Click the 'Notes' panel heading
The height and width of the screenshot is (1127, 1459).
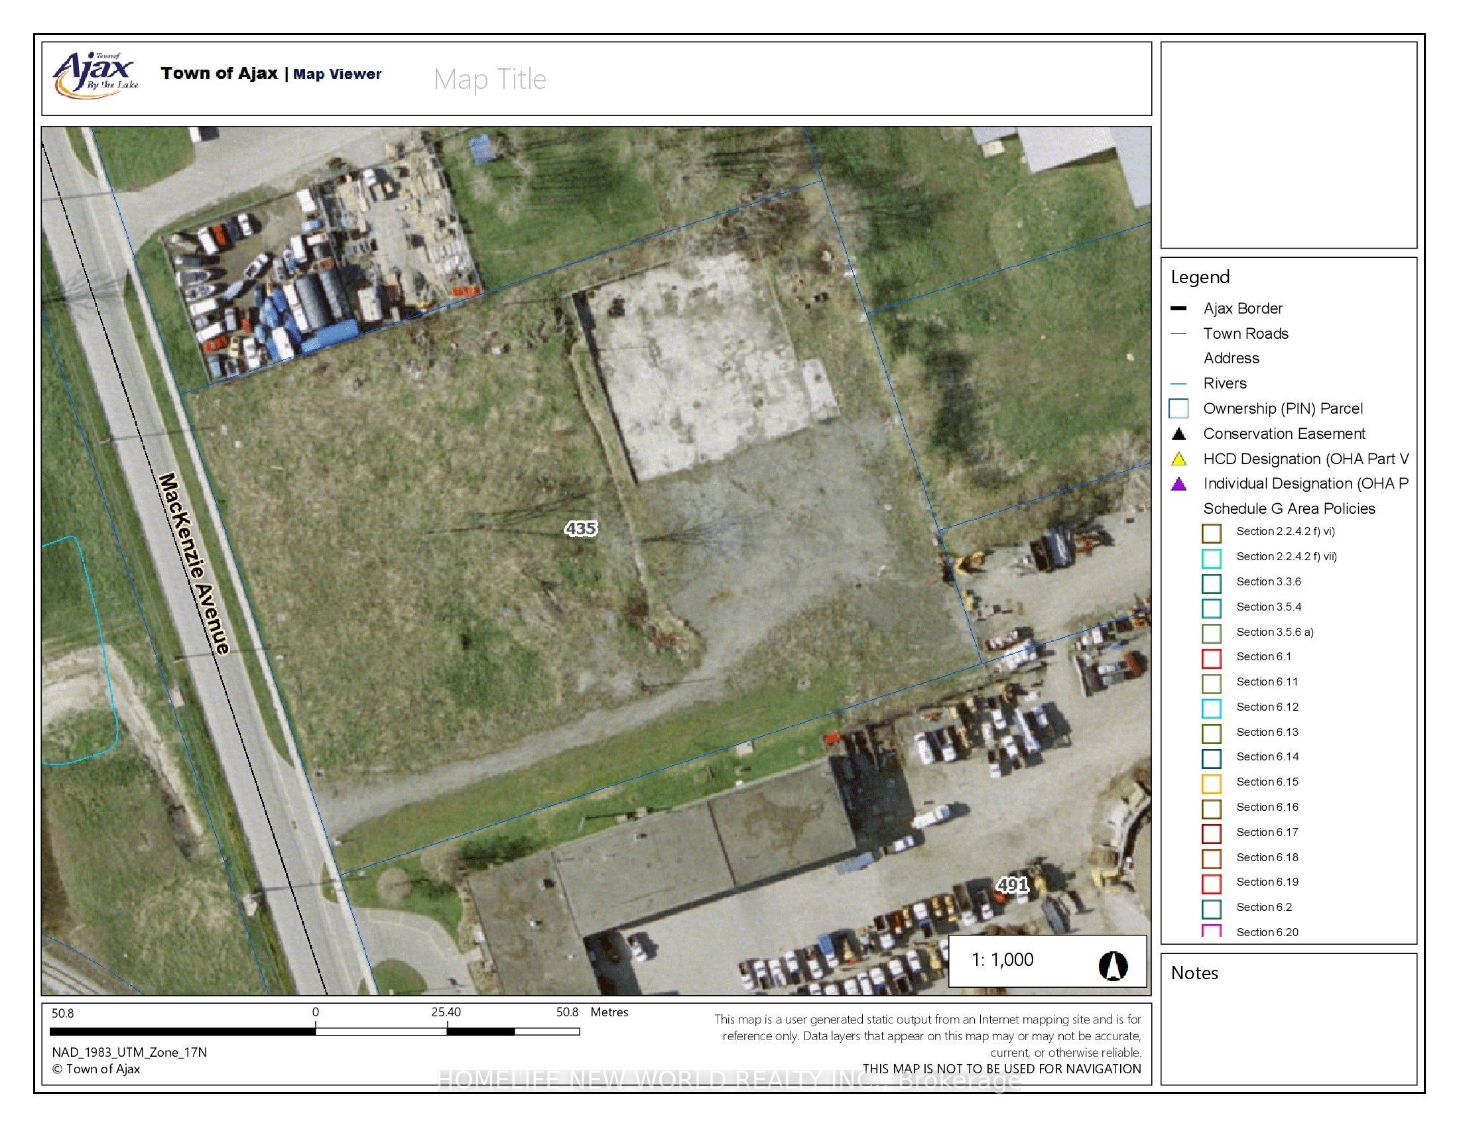point(1194,973)
